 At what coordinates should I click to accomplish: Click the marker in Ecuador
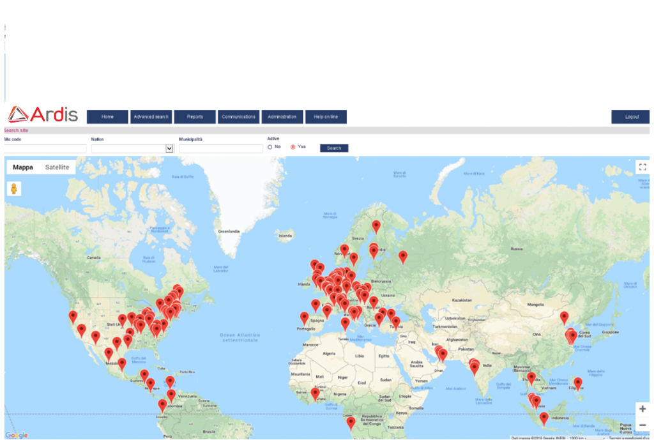click(162, 406)
